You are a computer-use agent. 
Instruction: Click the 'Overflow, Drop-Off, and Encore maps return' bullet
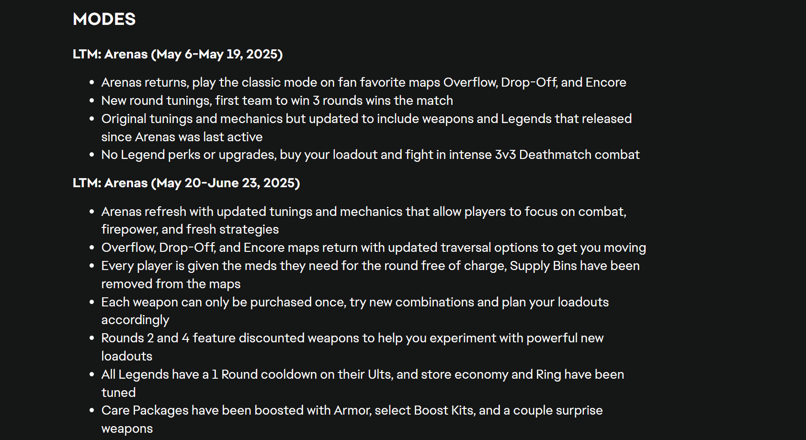tap(374, 248)
